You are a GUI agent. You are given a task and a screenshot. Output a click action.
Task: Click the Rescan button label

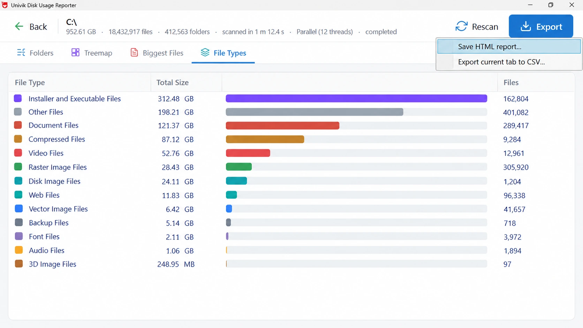point(485,27)
